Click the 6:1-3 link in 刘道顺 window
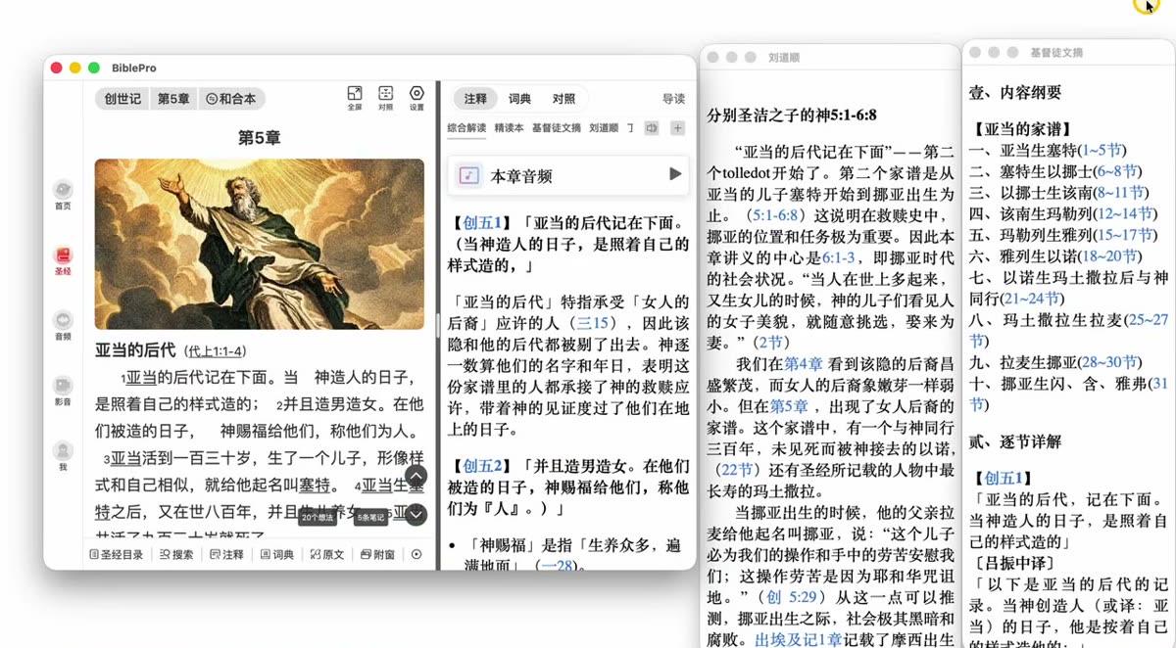This screenshot has width=1176, height=648. [838, 258]
